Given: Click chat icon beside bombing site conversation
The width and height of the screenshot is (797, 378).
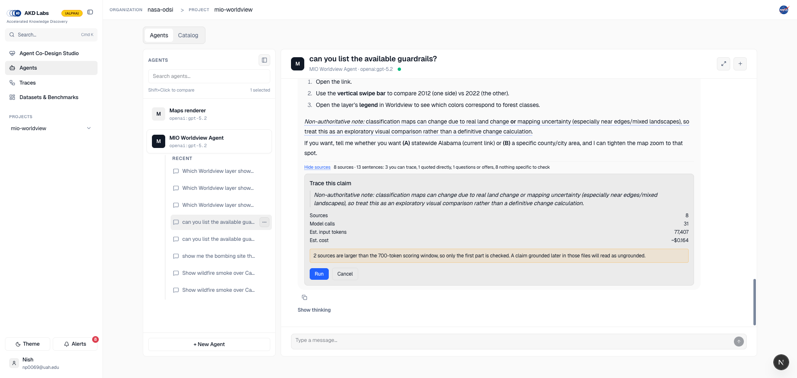Looking at the screenshot, I should (x=176, y=256).
